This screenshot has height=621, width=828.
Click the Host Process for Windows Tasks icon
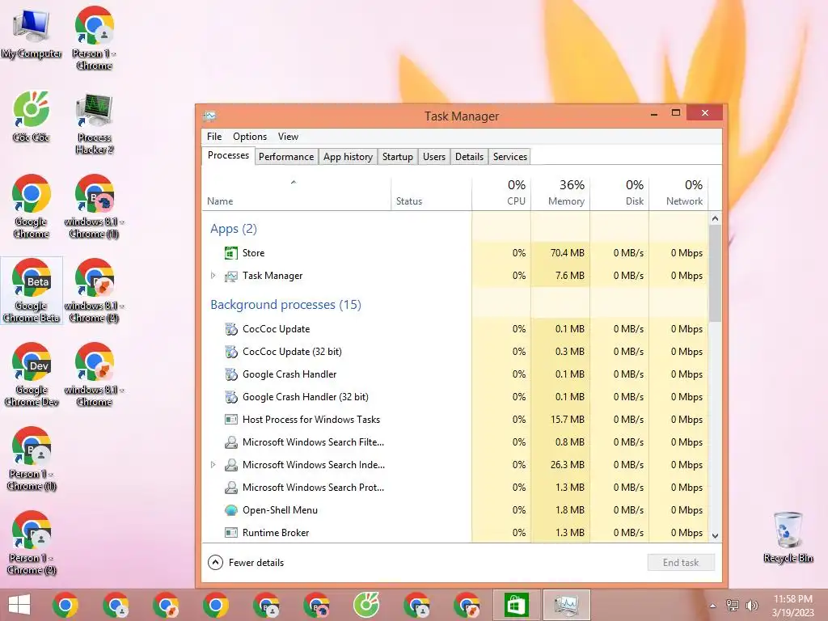(230, 420)
